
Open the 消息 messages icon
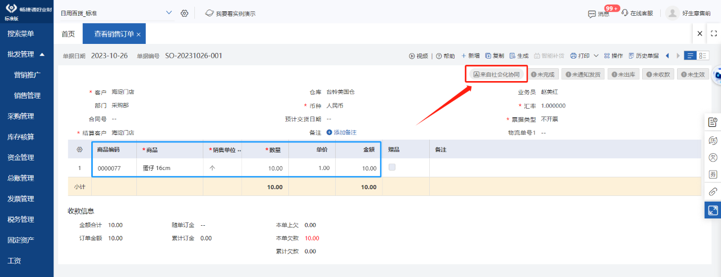coord(598,13)
